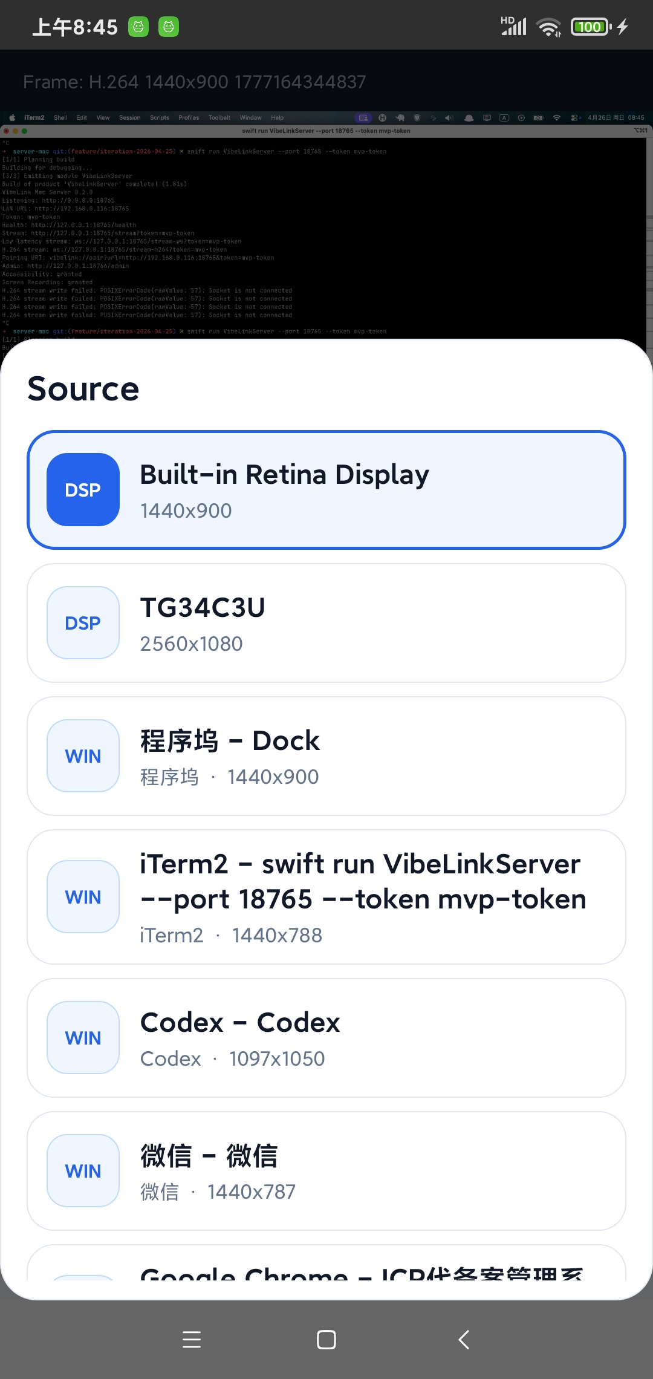Tap the DSP badge of Built-in Retina Display
The width and height of the screenshot is (653, 1379).
(x=83, y=489)
